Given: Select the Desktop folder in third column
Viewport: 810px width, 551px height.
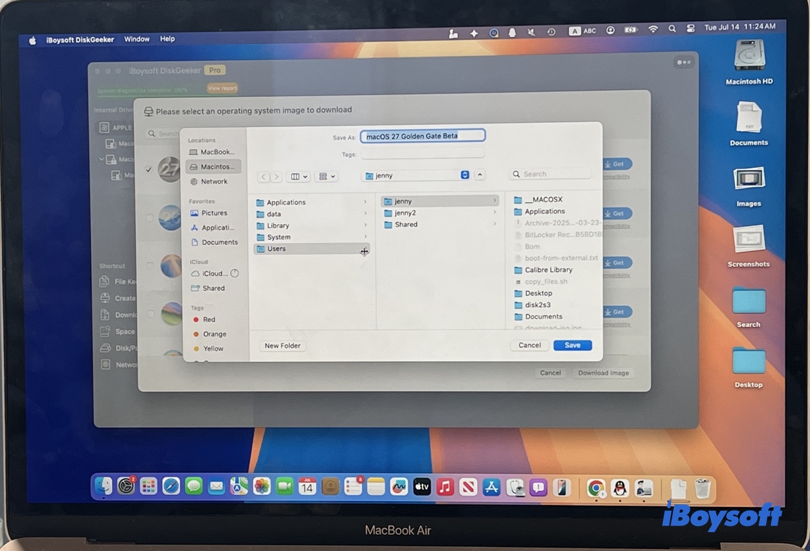Looking at the screenshot, I should (x=533, y=293).
